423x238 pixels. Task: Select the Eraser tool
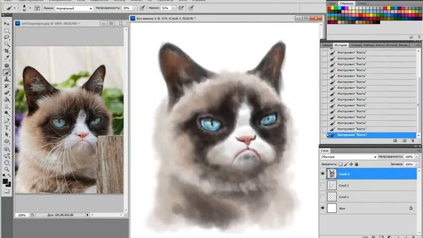click(7, 93)
